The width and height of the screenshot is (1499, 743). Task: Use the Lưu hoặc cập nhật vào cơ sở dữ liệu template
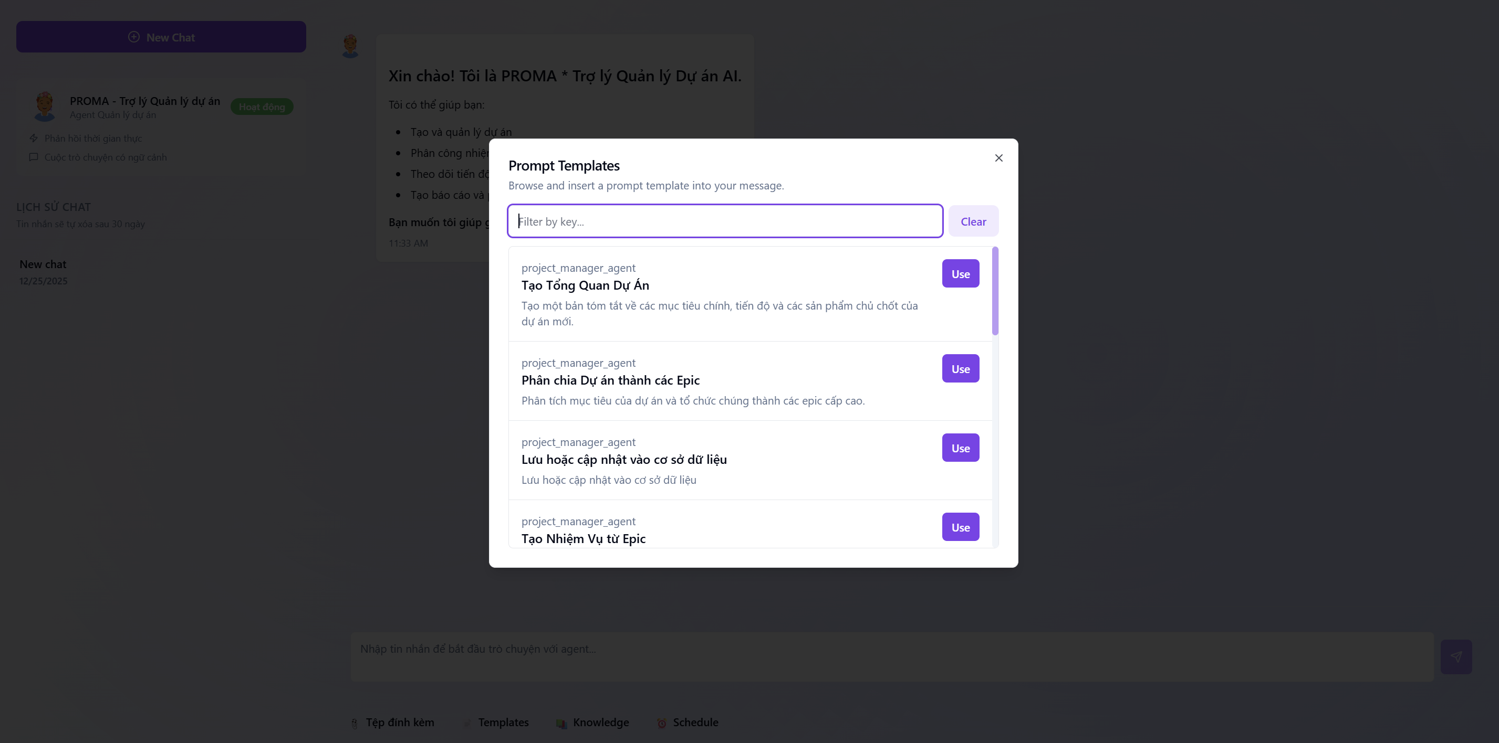tap(960, 448)
